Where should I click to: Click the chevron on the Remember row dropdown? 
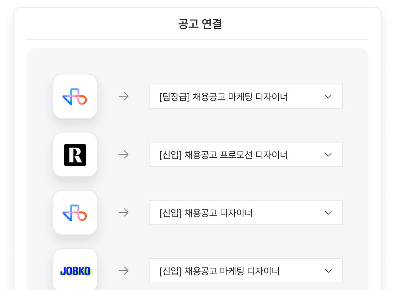(328, 154)
